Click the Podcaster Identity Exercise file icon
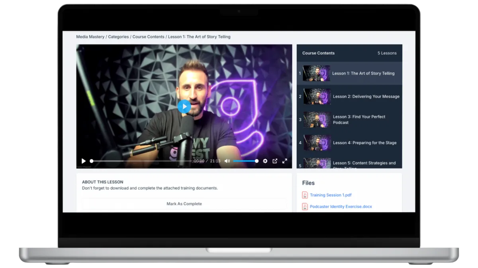Image resolution: width=478 pixels, height=268 pixels. [x=305, y=206]
